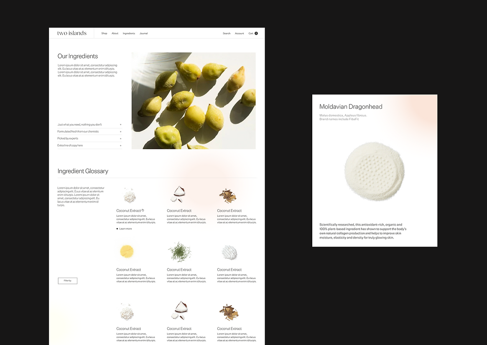Viewport: 487px width, 345px height.
Task: Click the first coconut shell ingredient image
Action: 178,194
